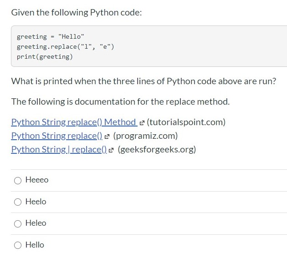287x258 pixels.
Task: Click the 'Heelo' answer label text
Action: click(x=36, y=202)
